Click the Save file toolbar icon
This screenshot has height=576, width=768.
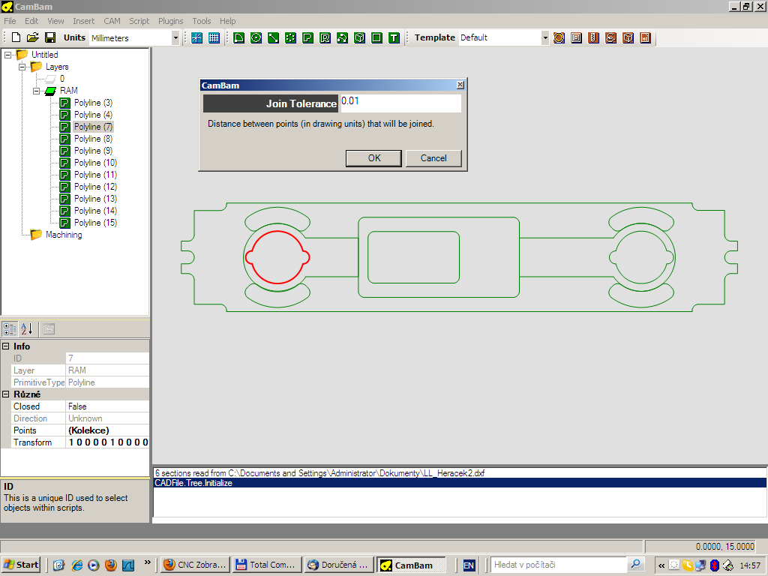point(50,37)
